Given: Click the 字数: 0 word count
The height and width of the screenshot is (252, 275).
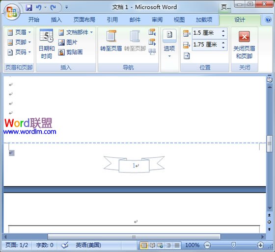Looking at the screenshot, I should tap(45, 245).
